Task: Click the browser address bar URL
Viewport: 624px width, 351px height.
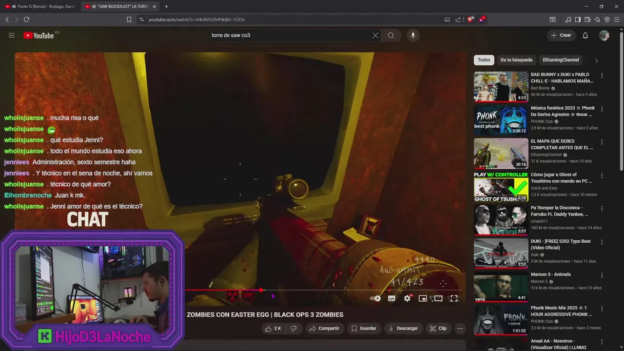Action: pos(196,19)
